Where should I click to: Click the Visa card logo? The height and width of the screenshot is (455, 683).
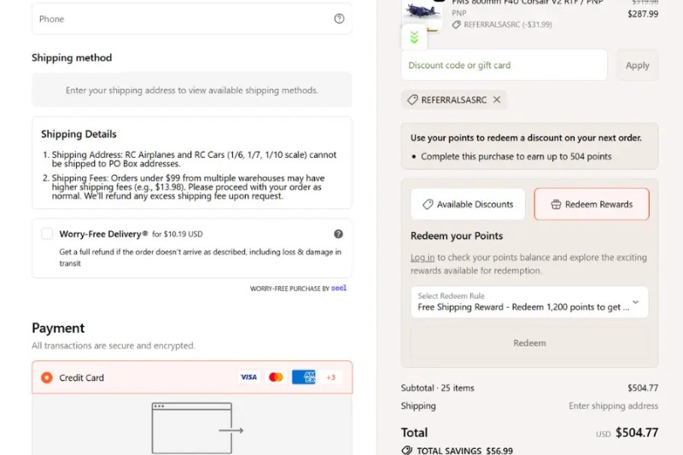(x=248, y=377)
